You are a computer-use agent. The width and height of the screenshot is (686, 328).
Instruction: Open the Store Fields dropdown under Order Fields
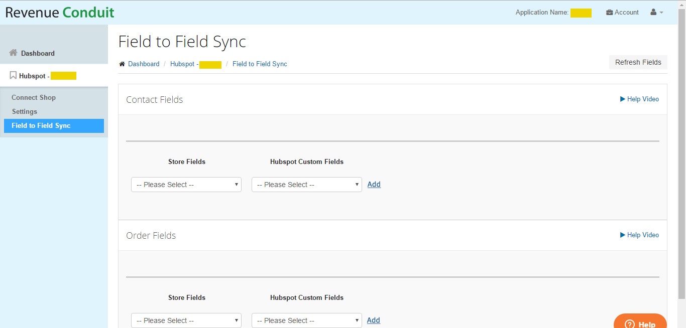pyautogui.click(x=186, y=320)
